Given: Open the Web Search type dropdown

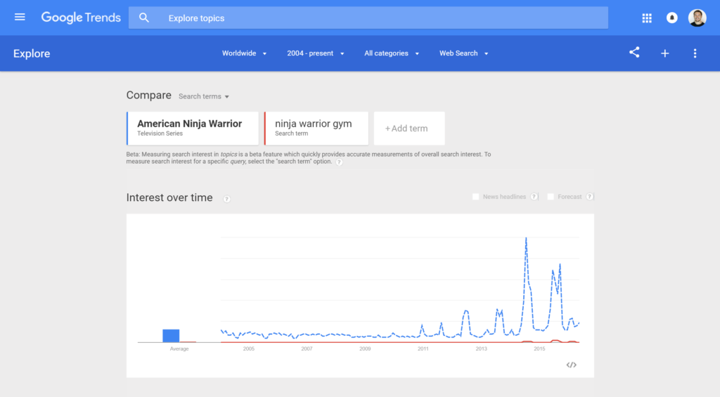Looking at the screenshot, I should [x=464, y=53].
